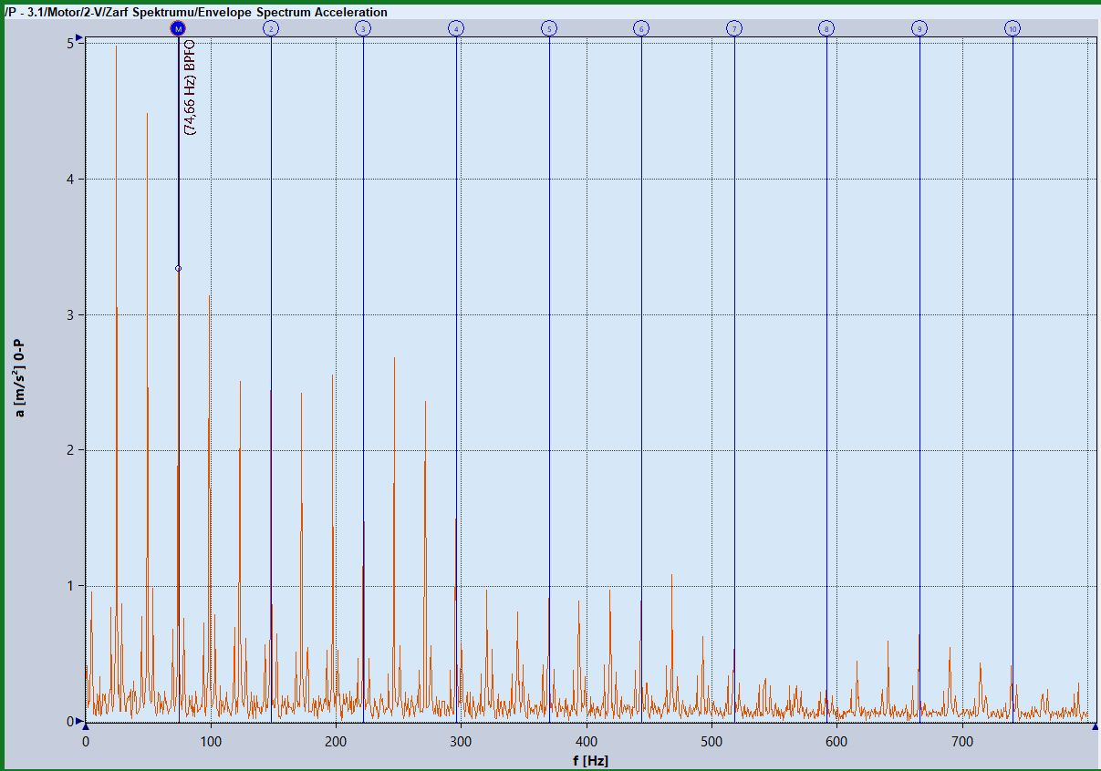Select harmonic cursor marker 10
Image resolution: width=1101 pixels, height=771 pixels.
pos(1013,28)
